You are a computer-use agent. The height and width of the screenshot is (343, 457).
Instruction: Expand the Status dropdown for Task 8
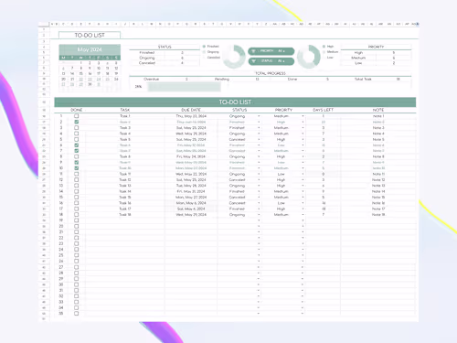(259, 156)
